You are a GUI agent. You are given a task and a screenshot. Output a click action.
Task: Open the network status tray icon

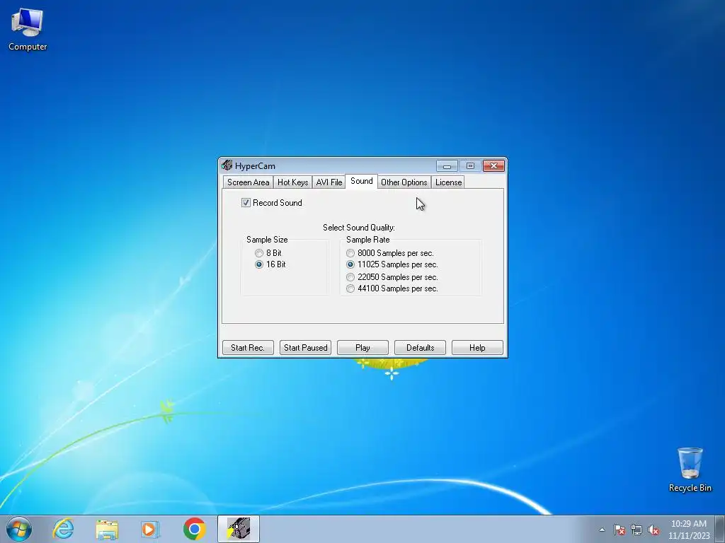(x=636, y=530)
